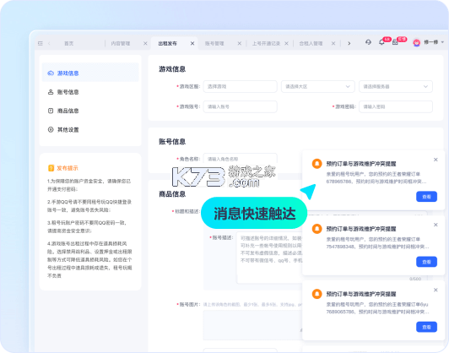
Task: Select the 出租发布 tab
Action: click(167, 43)
